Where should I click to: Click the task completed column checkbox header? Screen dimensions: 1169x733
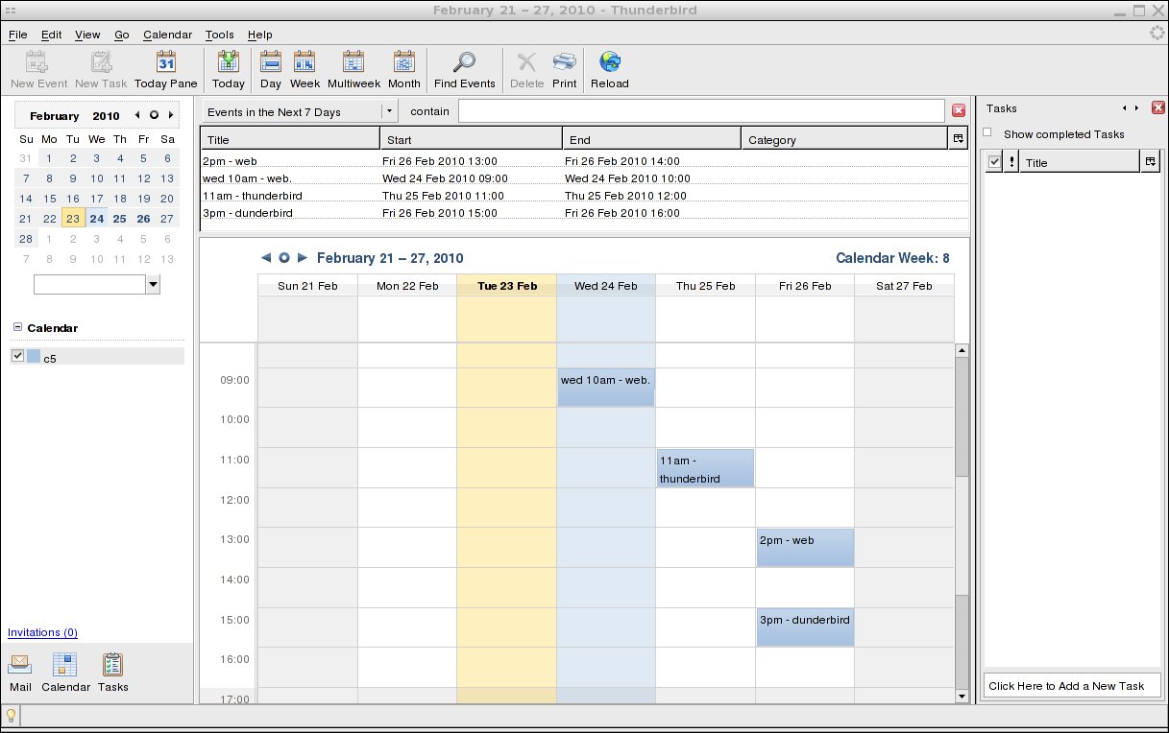(x=994, y=162)
